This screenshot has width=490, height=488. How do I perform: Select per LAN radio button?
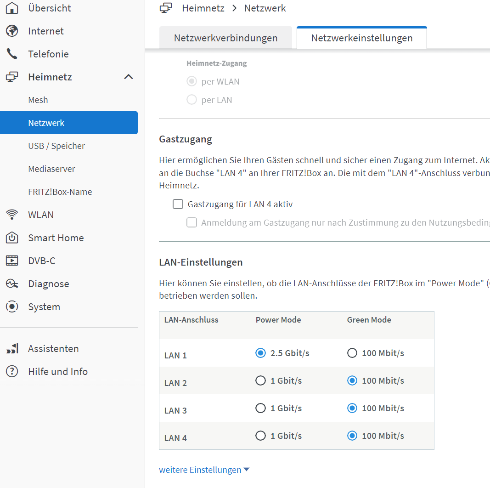click(x=191, y=100)
